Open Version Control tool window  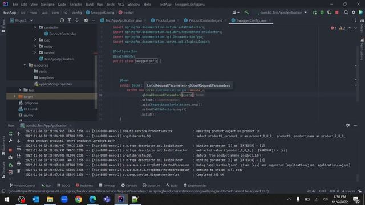(x=22, y=186)
